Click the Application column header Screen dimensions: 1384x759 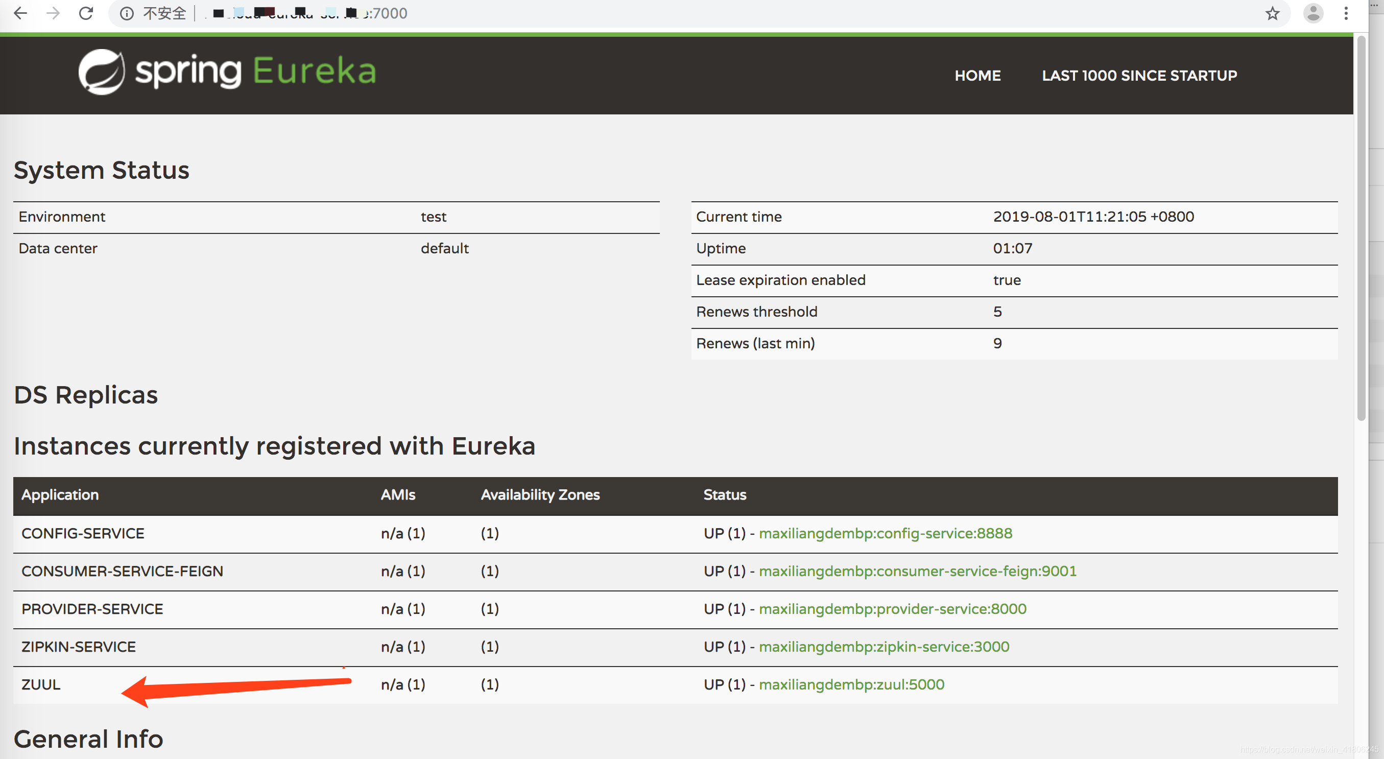[60, 495]
